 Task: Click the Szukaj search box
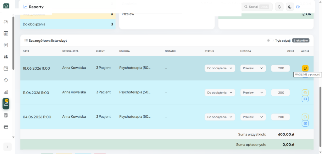point(257,7)
